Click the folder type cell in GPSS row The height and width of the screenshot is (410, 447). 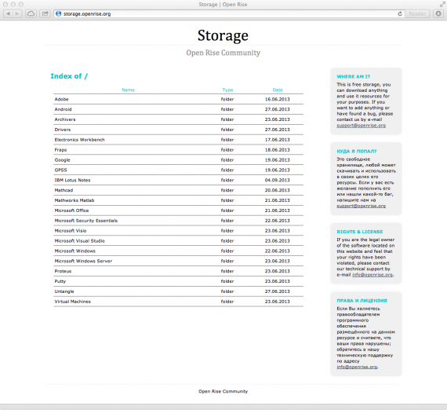click(227, 170)
